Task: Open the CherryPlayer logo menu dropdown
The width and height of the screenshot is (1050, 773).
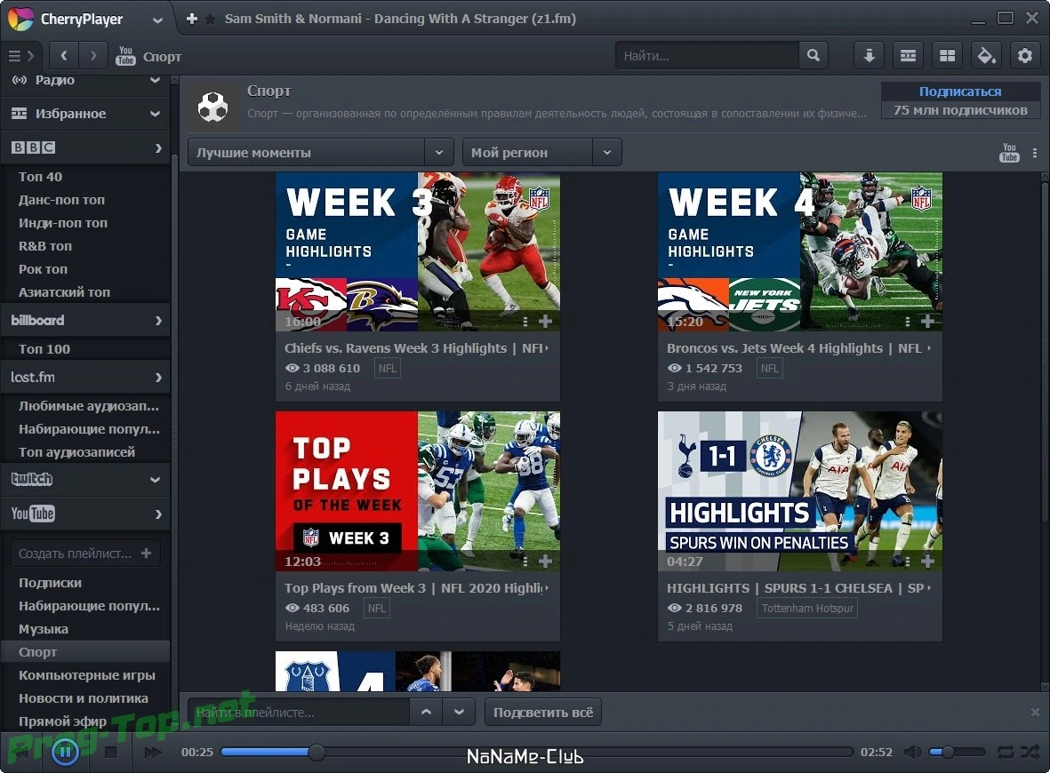Action: (157, 20)
